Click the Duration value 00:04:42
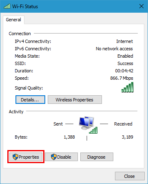The width and height of the screenshot is (148, 184). tap(124, 71)
